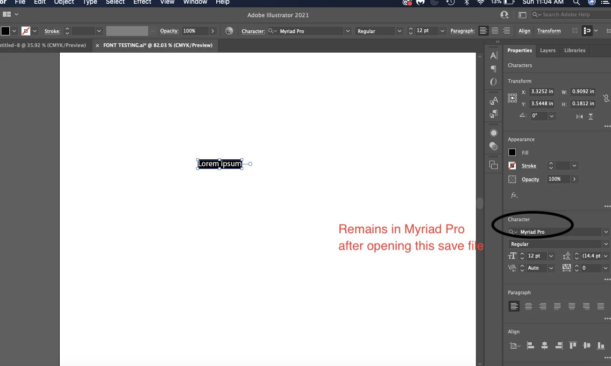Click the Character link in control bar
Screen dimensions: 611x366
pyautogui.click(x=253, y=31)
